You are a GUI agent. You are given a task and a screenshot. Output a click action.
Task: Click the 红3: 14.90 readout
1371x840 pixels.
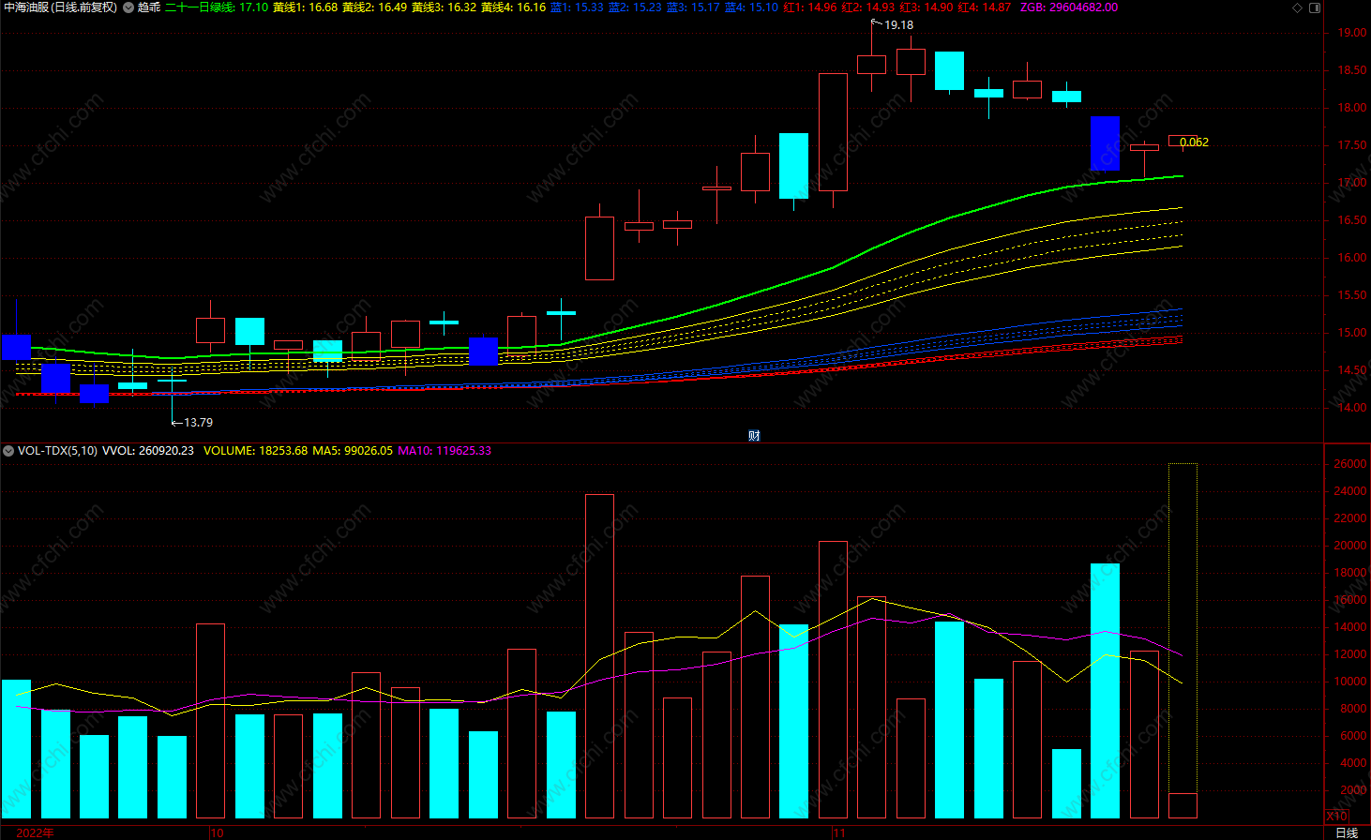click(x=926, y=7)
